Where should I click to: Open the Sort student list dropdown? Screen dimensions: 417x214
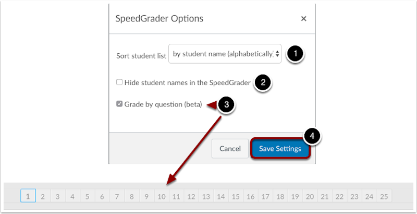coord(225,54)
